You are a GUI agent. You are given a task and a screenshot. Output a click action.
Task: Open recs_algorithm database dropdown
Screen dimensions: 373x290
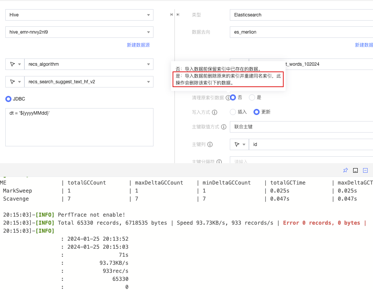tap(89, 64)
